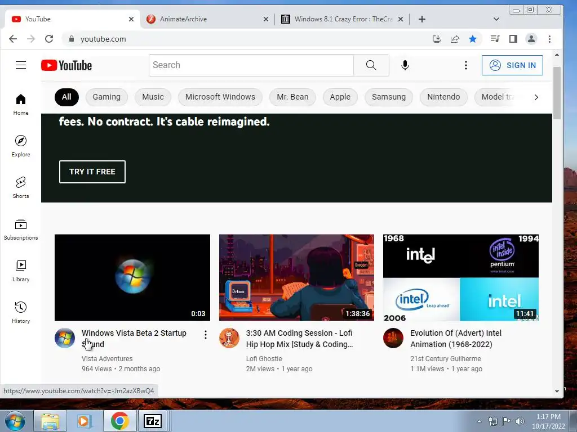Reload the page

[x=49, y=39]
